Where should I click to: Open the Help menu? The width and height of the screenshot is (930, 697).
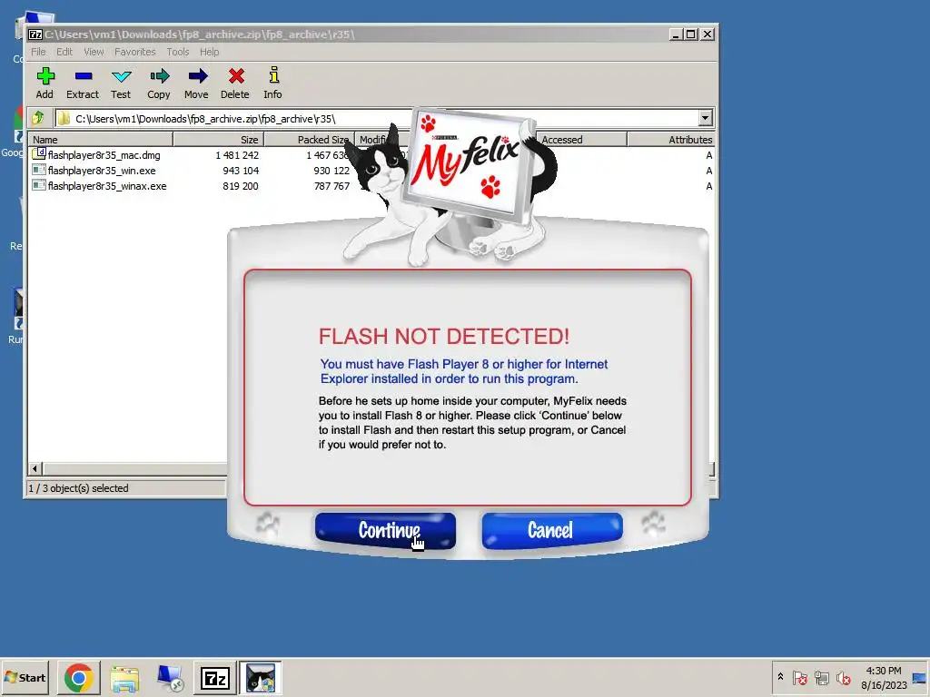click(210, 52)
